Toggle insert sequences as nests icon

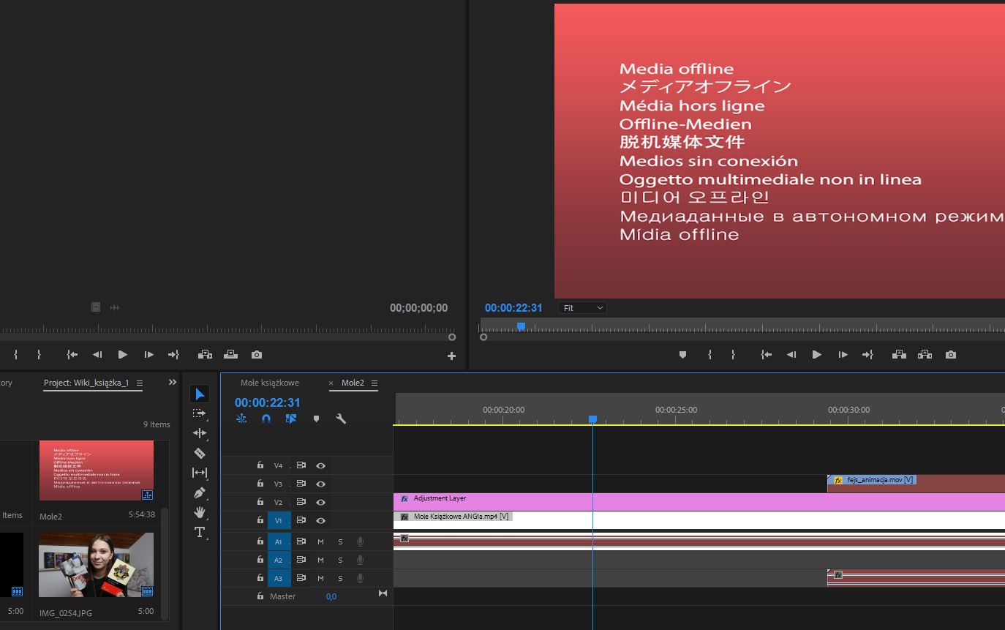click(x=241, y=419)
